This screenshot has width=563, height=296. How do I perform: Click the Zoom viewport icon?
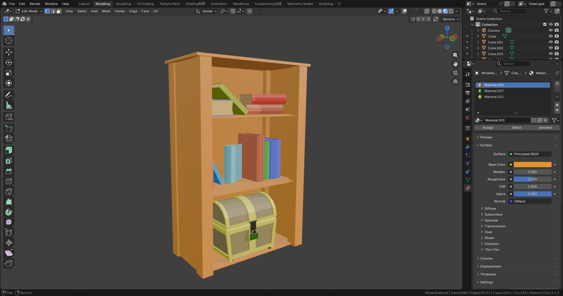pyautogui.click(x=455, y=55)
